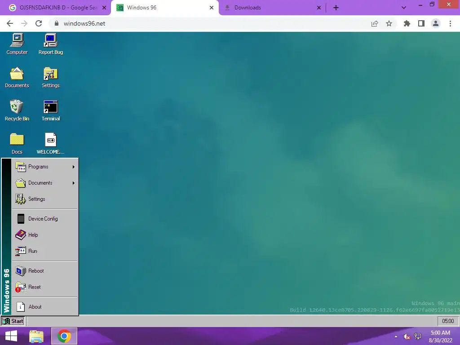460x345 pixels.
Task: View site info via lock icon
Action: coord(57,23)
